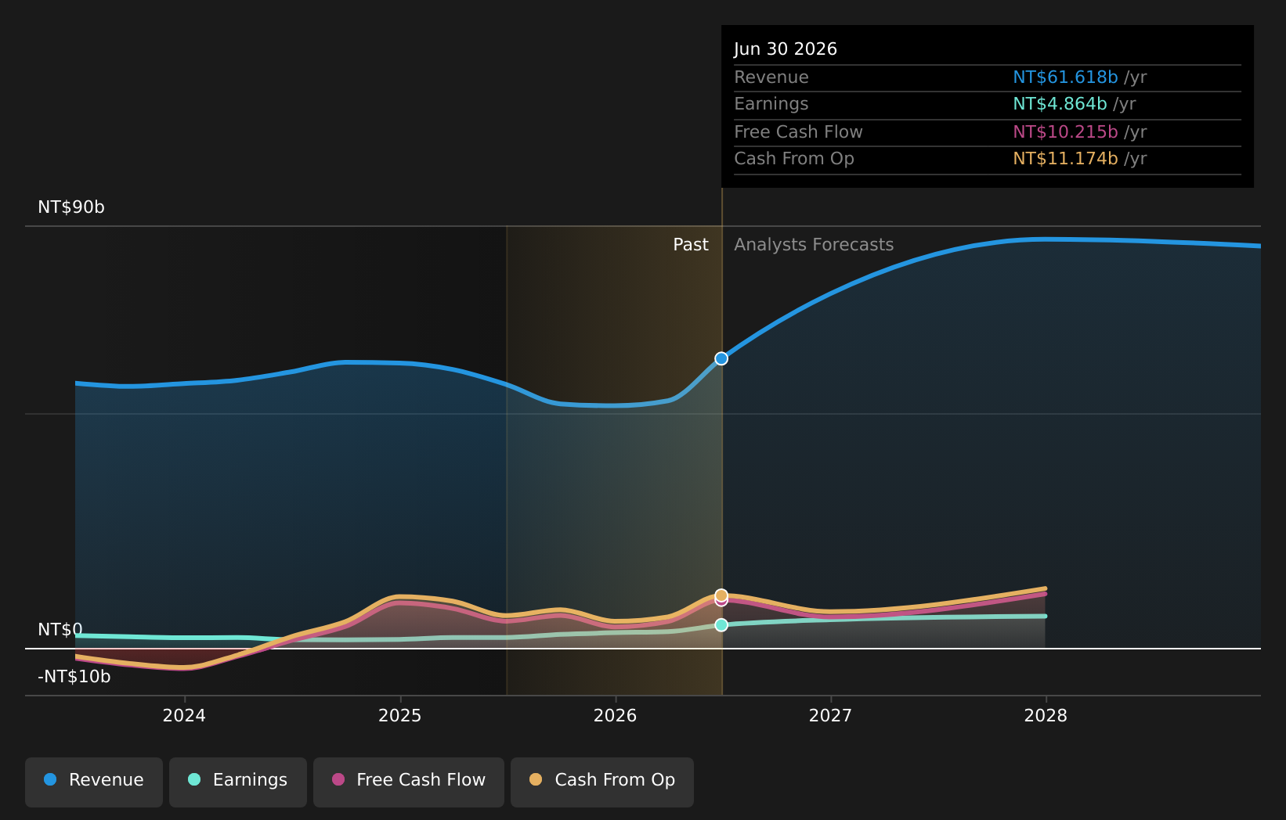The height and width of the screenshot is (820, 1286).
Task: Click the Free Cash Flow label in tooltip
Action: (x=798, y=132)
